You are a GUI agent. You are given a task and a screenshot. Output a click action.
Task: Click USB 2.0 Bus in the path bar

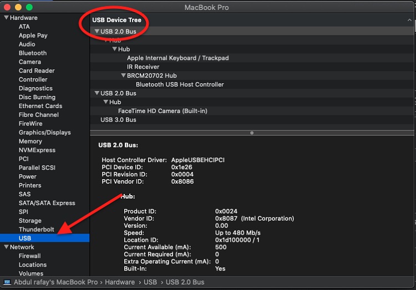pos(185,282)
